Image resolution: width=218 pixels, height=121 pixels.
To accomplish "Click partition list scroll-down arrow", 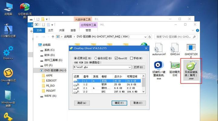I will [144, 92].
